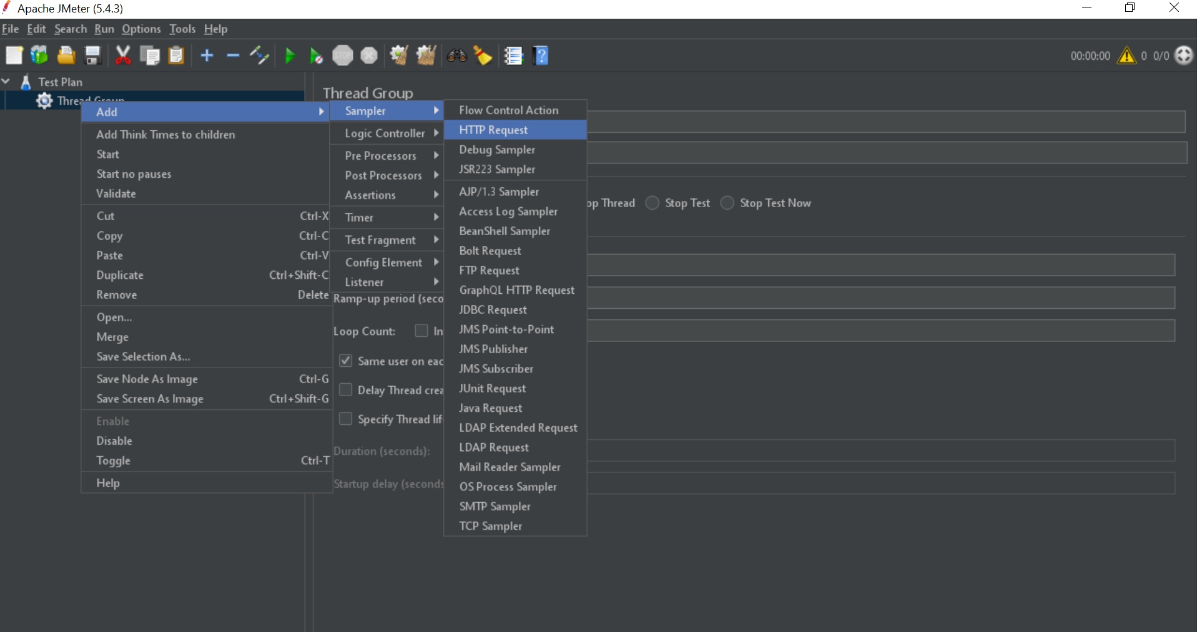Enable the Specify Thread lifetime checkbox
Screen dimensions: 1197x632
click(x=345, y=419)
